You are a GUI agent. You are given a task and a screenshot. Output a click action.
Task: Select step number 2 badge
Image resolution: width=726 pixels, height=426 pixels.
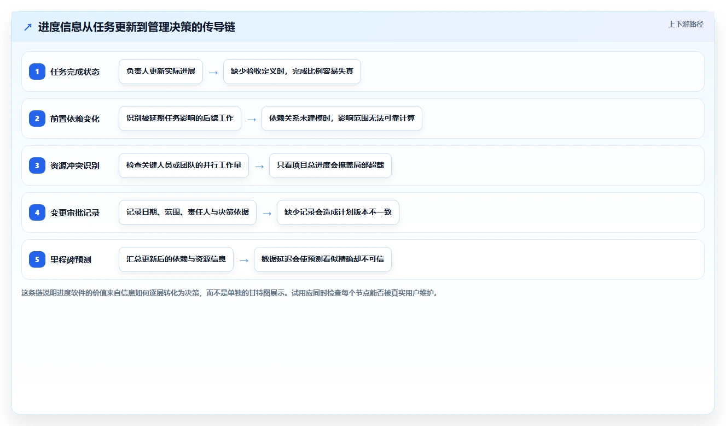point(37,119)
